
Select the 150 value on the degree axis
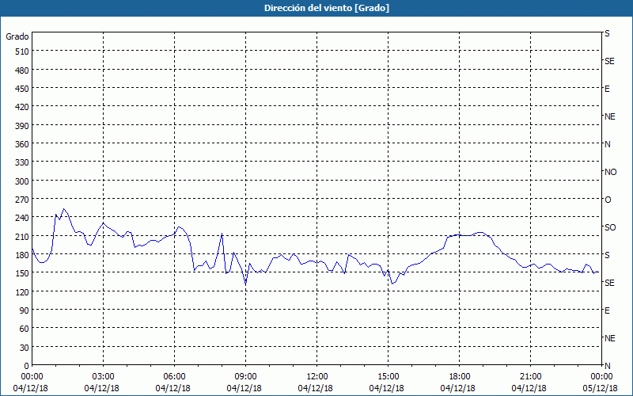23,273
